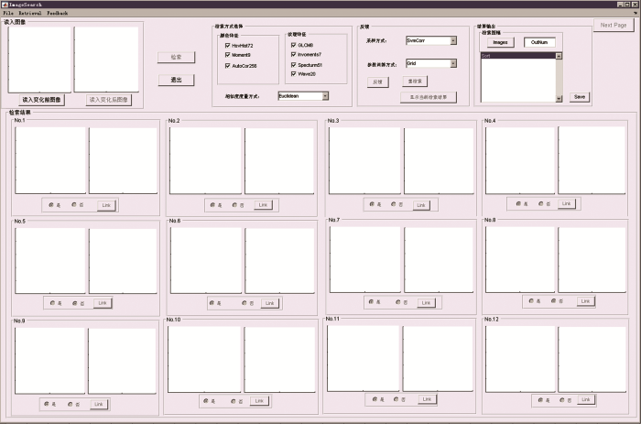Click the Link button in No.2
The image size is (641, 424).
263,205
